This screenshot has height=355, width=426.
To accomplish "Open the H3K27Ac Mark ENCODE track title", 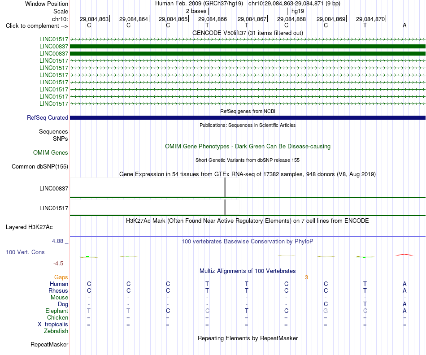I will (248, 221).
